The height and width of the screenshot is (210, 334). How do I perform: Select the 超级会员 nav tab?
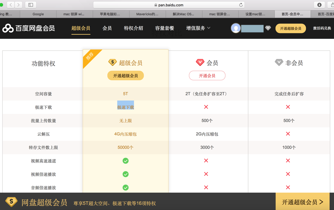(81, 28)
